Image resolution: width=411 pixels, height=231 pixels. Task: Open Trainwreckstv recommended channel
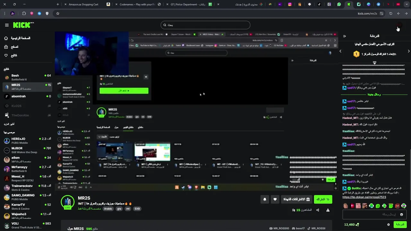27,188
